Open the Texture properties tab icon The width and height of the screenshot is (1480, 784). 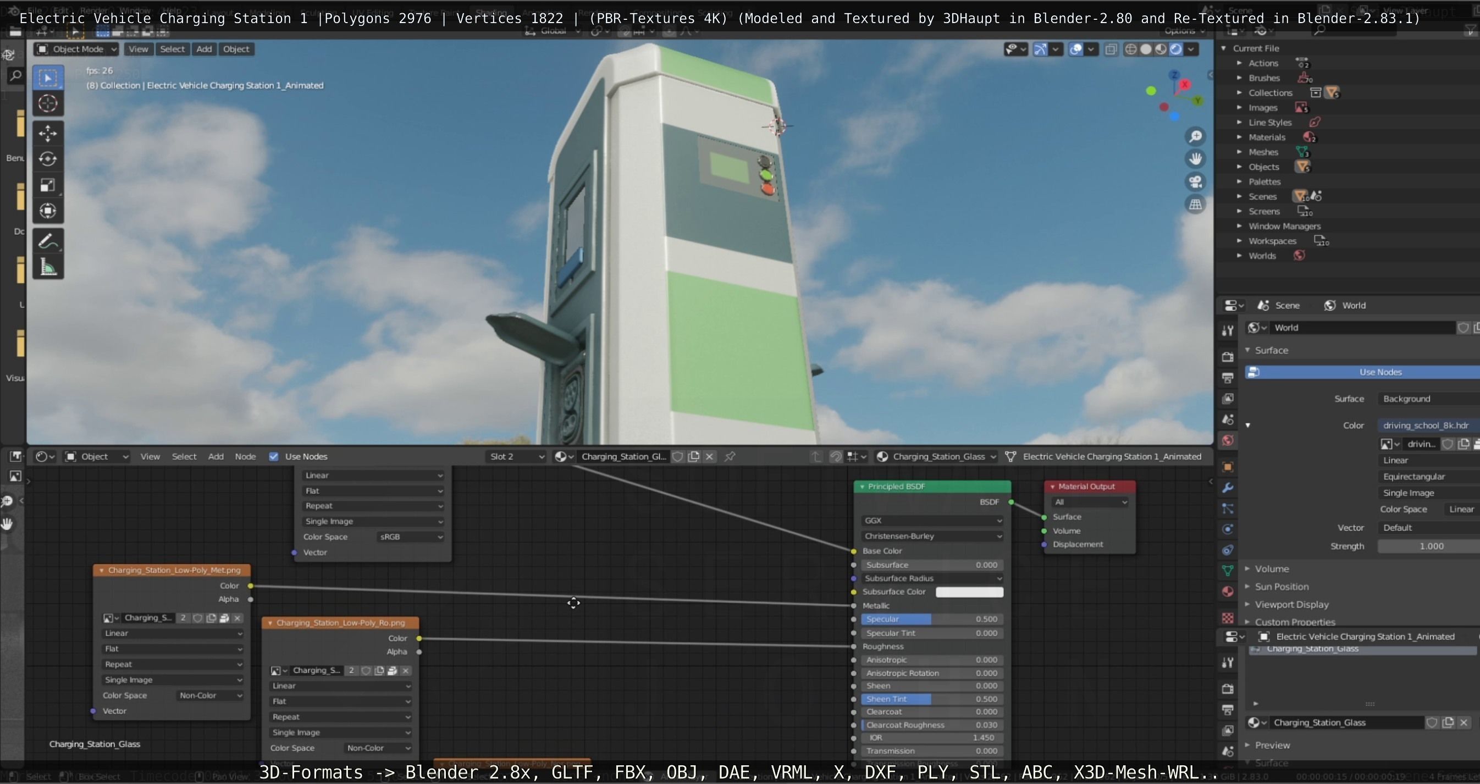(1228, 618)
